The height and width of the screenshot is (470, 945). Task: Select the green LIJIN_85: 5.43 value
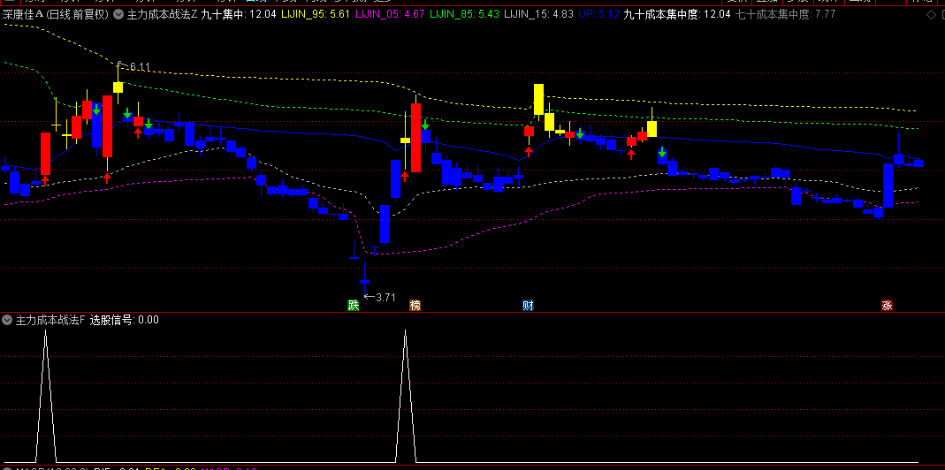point(465,14)
